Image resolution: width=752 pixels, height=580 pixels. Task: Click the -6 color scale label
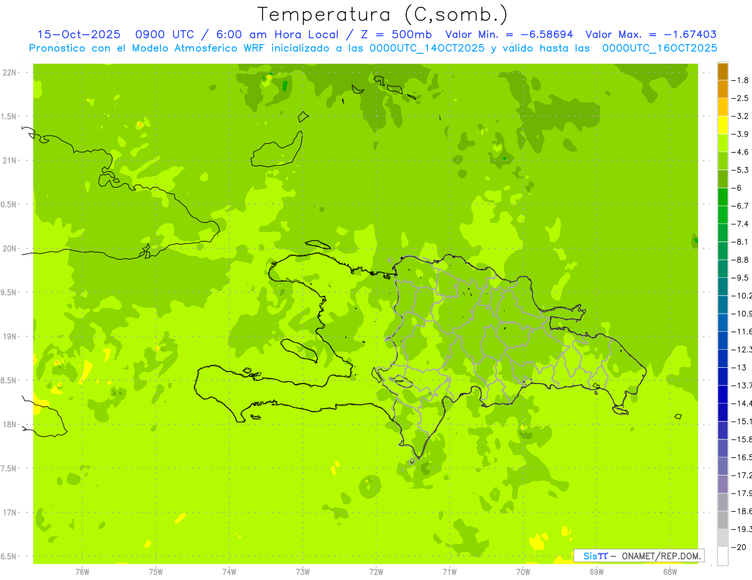click(739, 188)
